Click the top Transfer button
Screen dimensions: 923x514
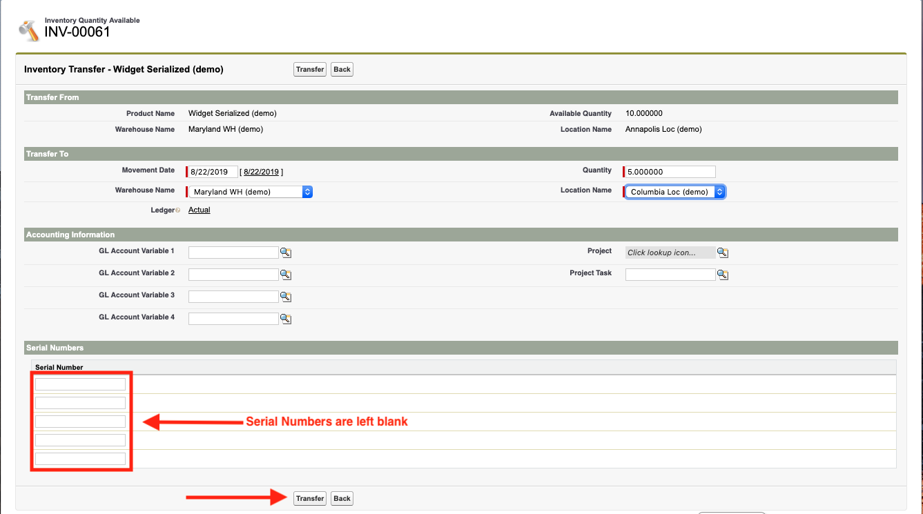pos(310,69)
